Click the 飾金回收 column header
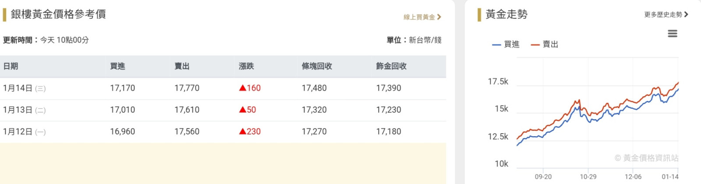Image resolution: width=701 pixels, height=184 pixels. (391, 66)
